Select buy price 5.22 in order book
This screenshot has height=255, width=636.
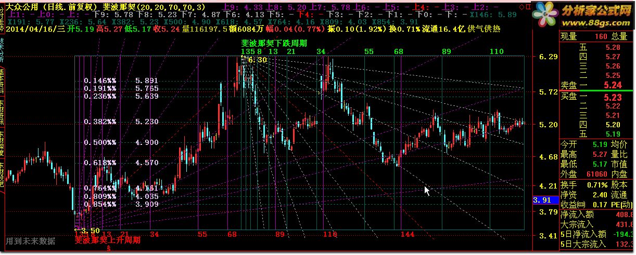pos(612,106)
